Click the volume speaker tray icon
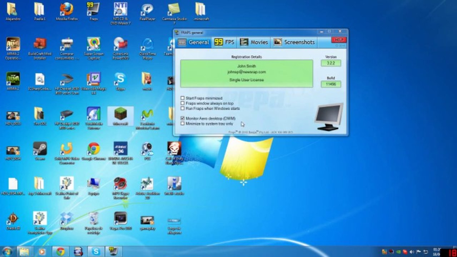 (x=412, y=252)
